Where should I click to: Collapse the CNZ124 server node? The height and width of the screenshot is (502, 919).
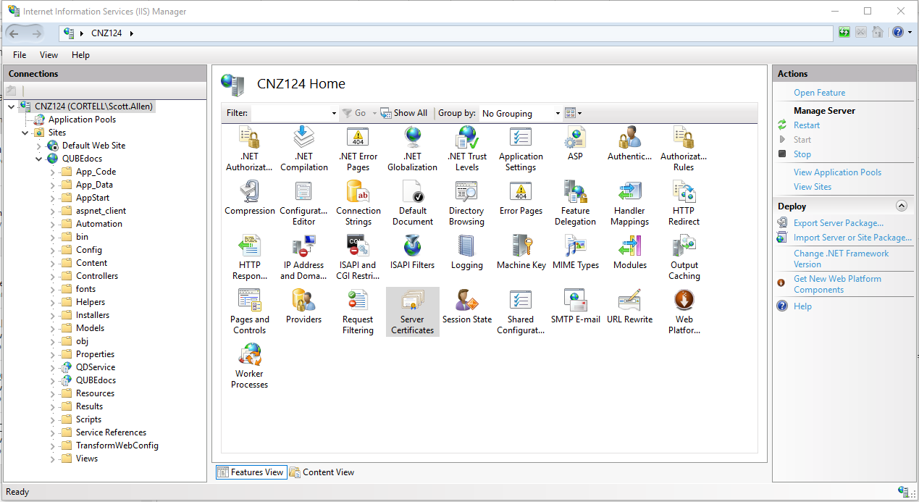point(11,106)
